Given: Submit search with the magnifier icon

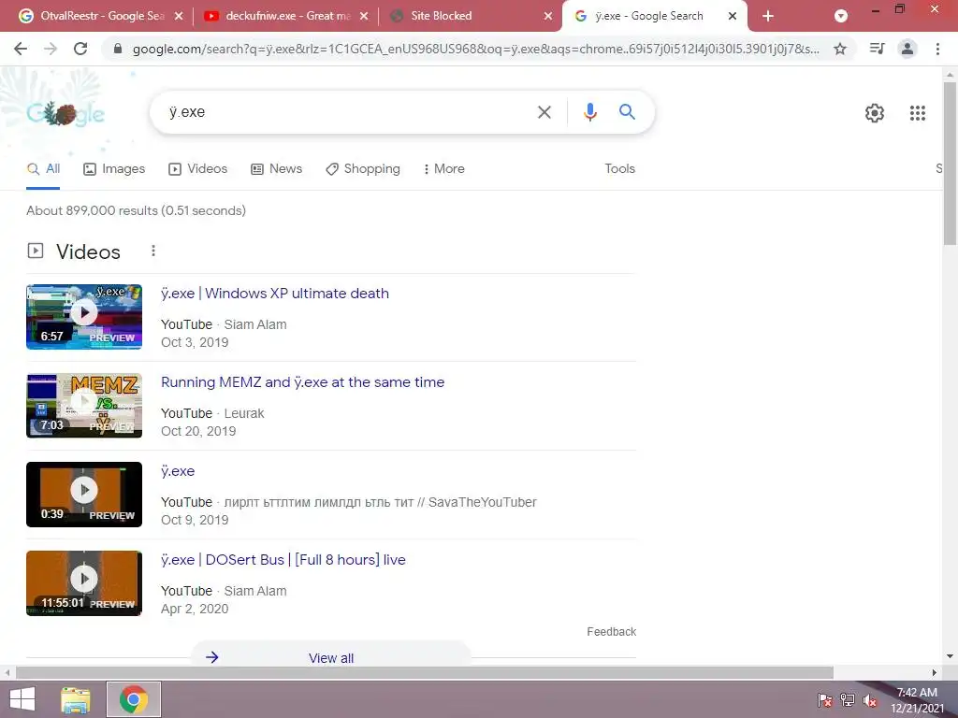Looking at the screenshot, I should [x=627, y=112].
